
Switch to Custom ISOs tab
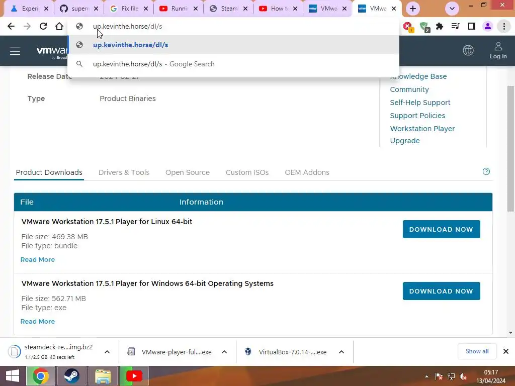(247, 172)
